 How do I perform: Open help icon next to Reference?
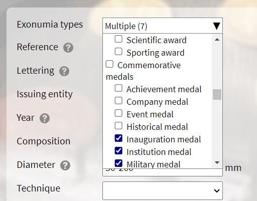pos(68,48)
